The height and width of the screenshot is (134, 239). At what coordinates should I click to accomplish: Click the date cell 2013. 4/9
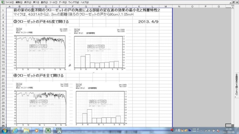[148, 21]
